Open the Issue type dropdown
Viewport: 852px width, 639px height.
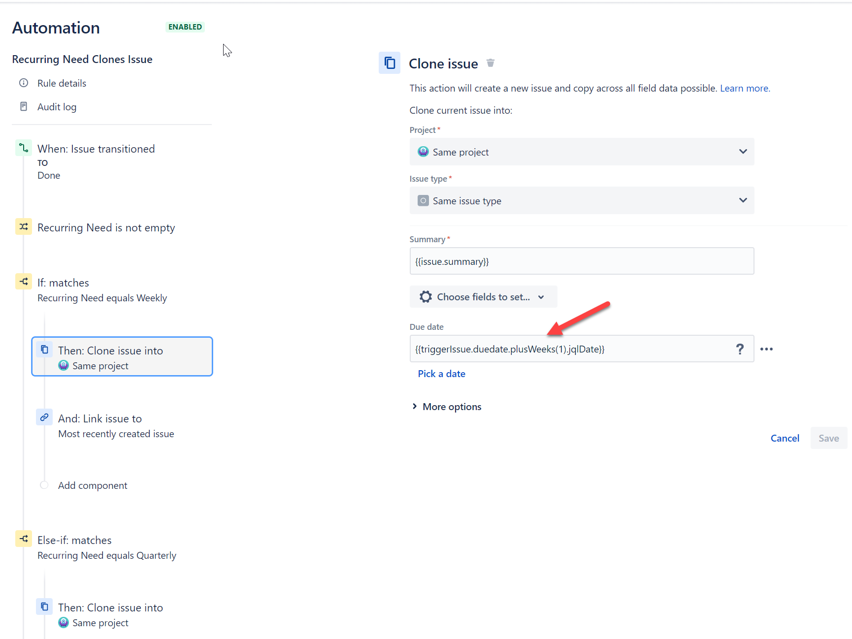[x=582, y=201]
